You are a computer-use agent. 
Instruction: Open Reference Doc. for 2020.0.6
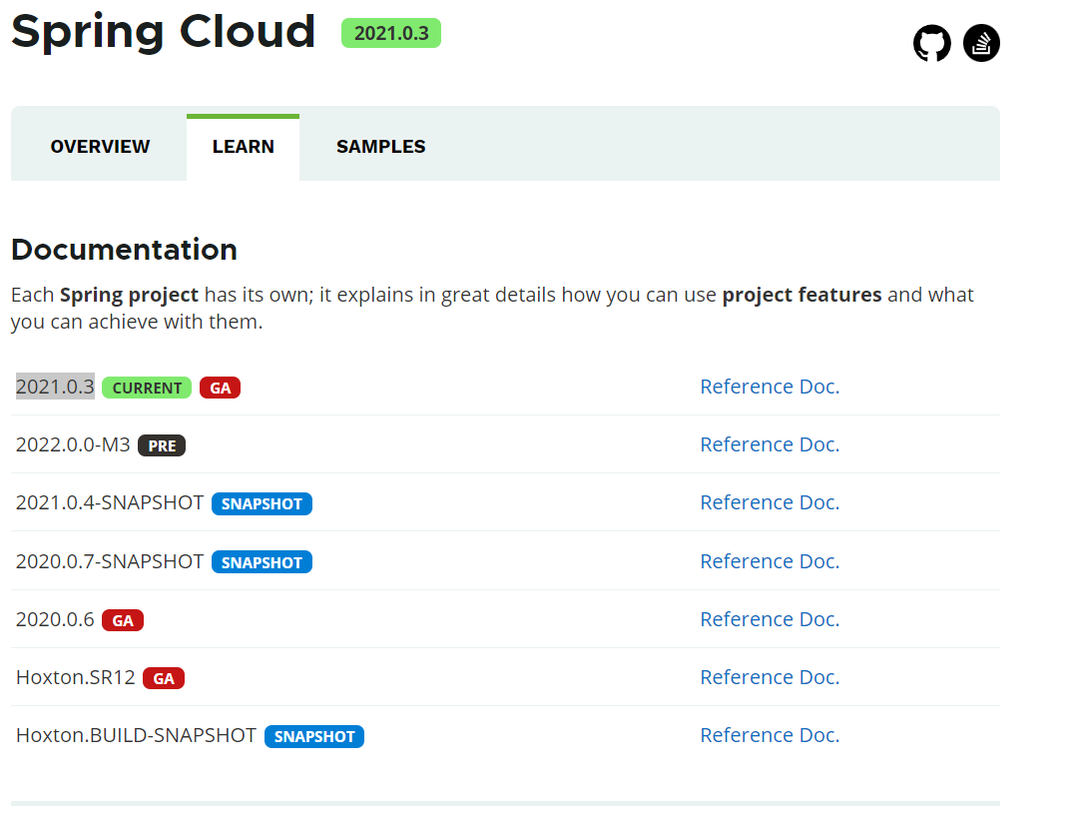(x=770, y=619)
